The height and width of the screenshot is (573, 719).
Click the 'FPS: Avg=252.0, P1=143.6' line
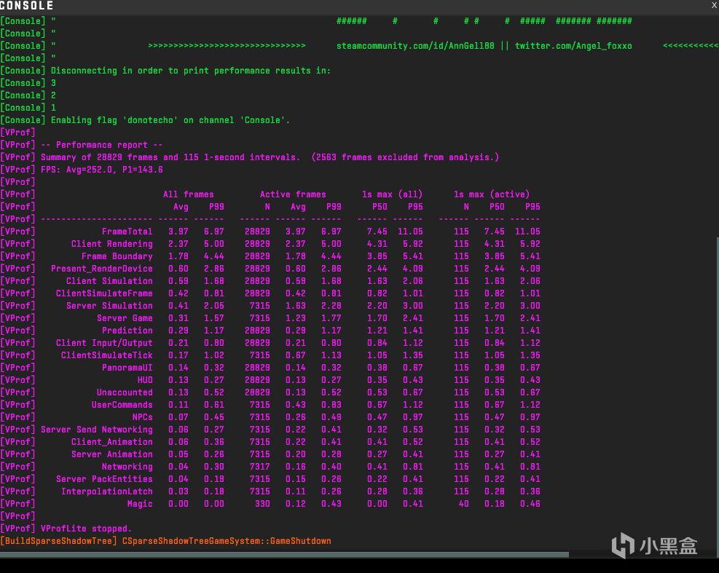click(102, 170)
